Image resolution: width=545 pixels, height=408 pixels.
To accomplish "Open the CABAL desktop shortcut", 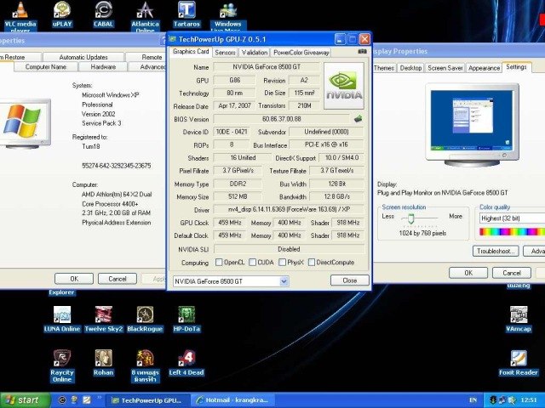I will pyautogui.click(x=103, y=11).
